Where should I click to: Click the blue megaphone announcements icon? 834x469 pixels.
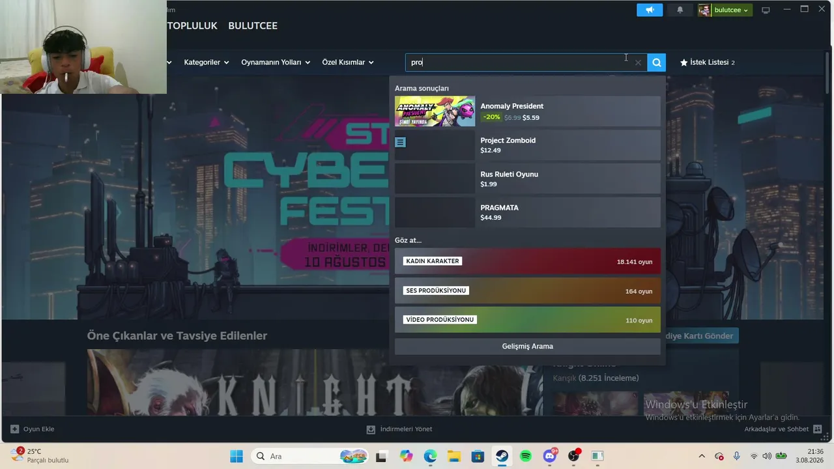[x=650, y=10]
